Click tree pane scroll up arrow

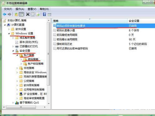(x=49, y=20)
